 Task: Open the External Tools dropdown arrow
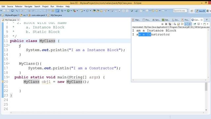coord(77,11)
